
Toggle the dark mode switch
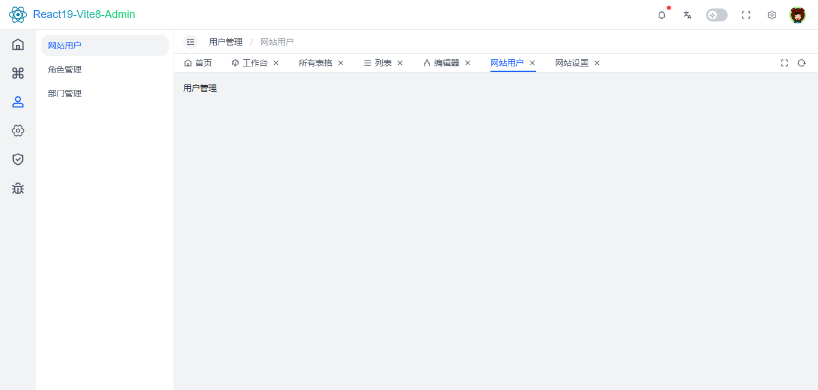tap(717, 15)
